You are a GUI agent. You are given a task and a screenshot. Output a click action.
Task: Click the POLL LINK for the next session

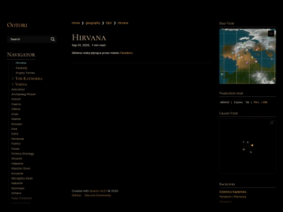(x=260, y=102)
